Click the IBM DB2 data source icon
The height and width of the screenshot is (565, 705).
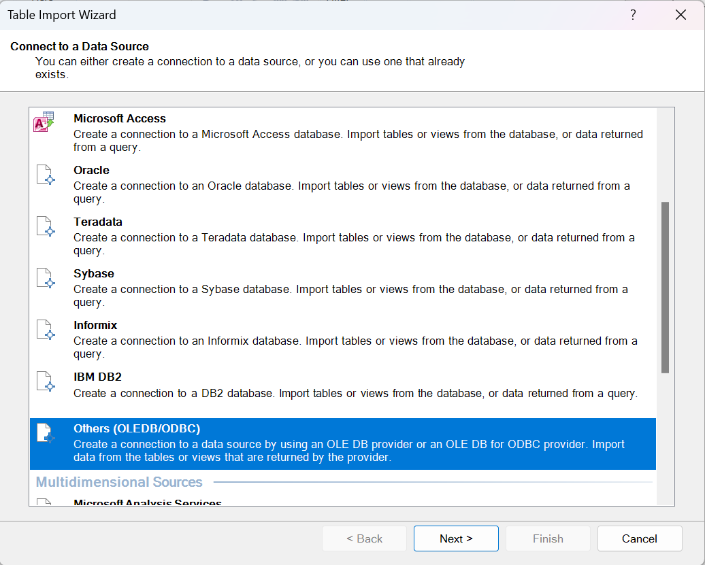coord(46,381)
